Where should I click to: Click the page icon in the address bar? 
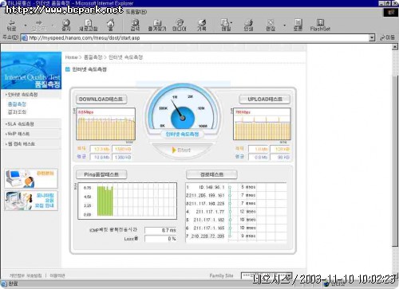tap(25, 37)
